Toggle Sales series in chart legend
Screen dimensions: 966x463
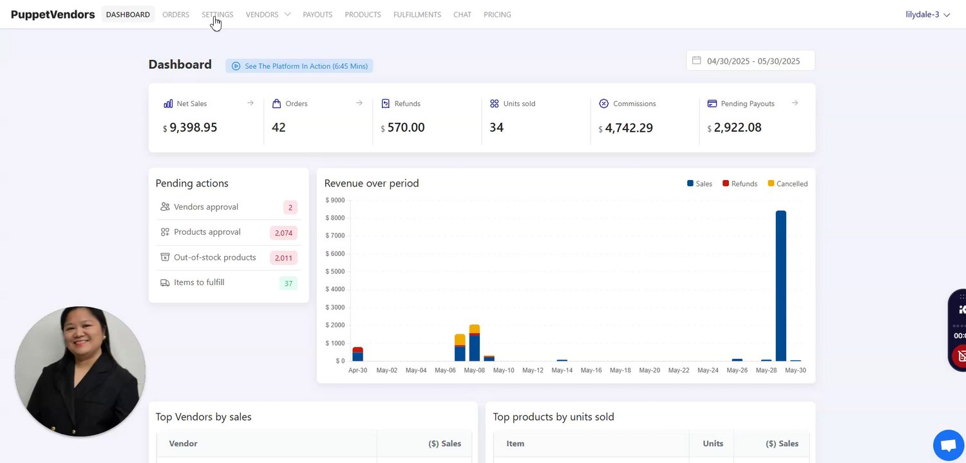699,184
